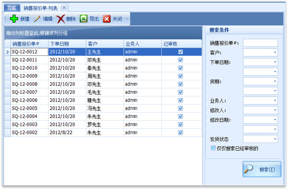The width and height of the screenshot is (288, 189).
Task: Click the Excel 导出 icon
Action: pos(84,19)
